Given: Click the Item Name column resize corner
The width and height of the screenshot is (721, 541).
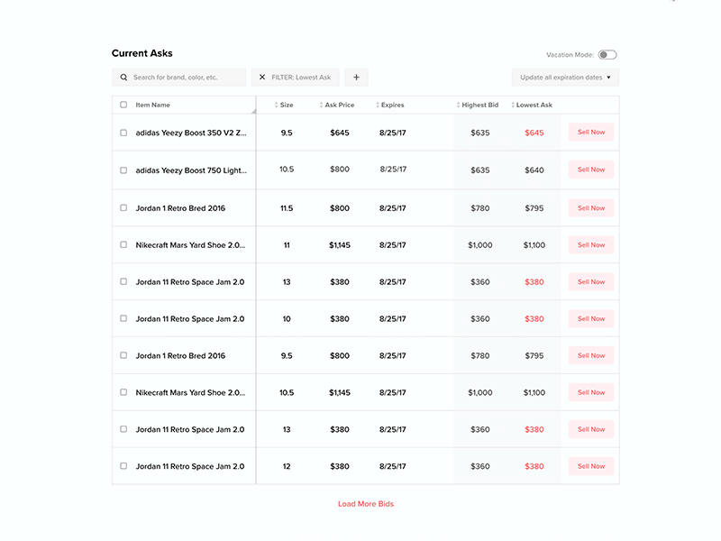Looking at the screenshot, I should 252,111.
